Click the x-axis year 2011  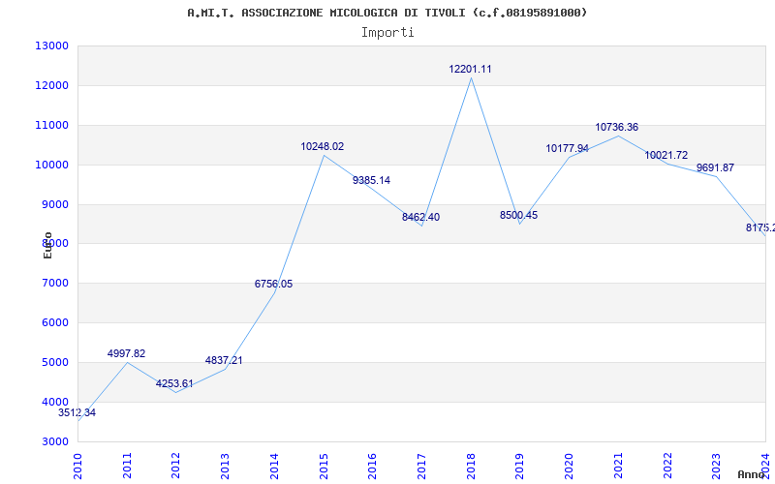127,466
